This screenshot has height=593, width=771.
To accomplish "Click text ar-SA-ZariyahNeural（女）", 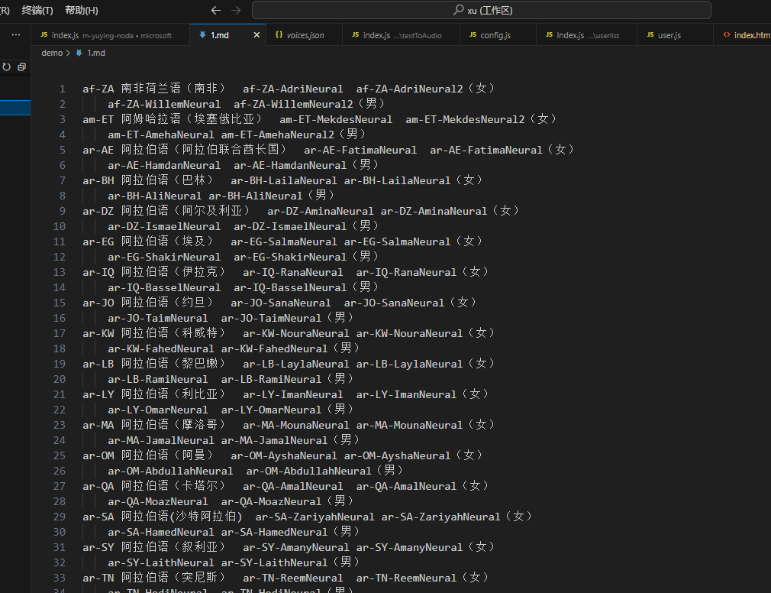I will (456, 517).
